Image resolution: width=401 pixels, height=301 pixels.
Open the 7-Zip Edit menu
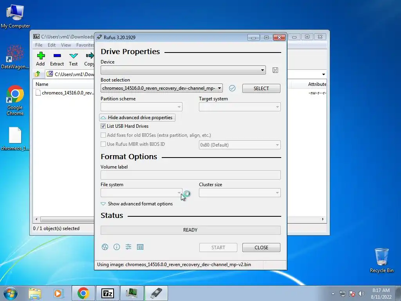[52, 45]
